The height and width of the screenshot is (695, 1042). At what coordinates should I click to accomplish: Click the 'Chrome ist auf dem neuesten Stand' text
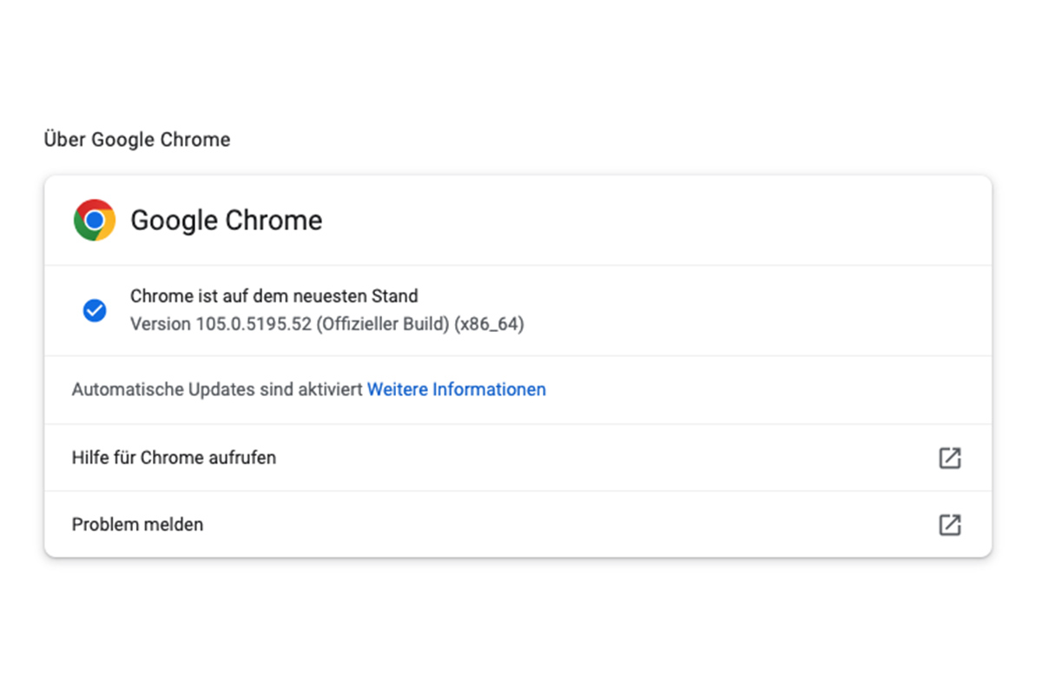click(274, 295)
